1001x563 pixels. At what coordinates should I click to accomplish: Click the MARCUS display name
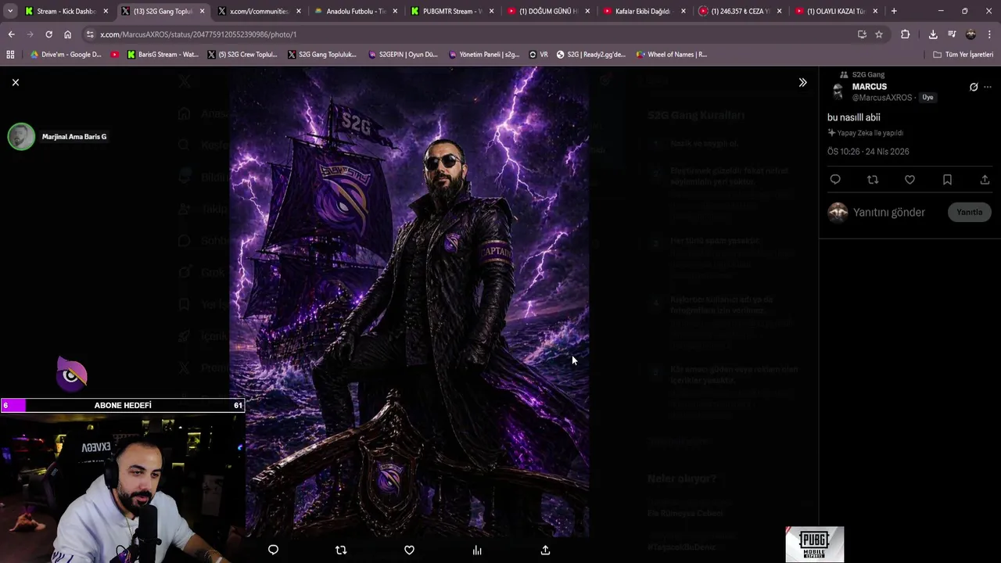coord(870,87)
